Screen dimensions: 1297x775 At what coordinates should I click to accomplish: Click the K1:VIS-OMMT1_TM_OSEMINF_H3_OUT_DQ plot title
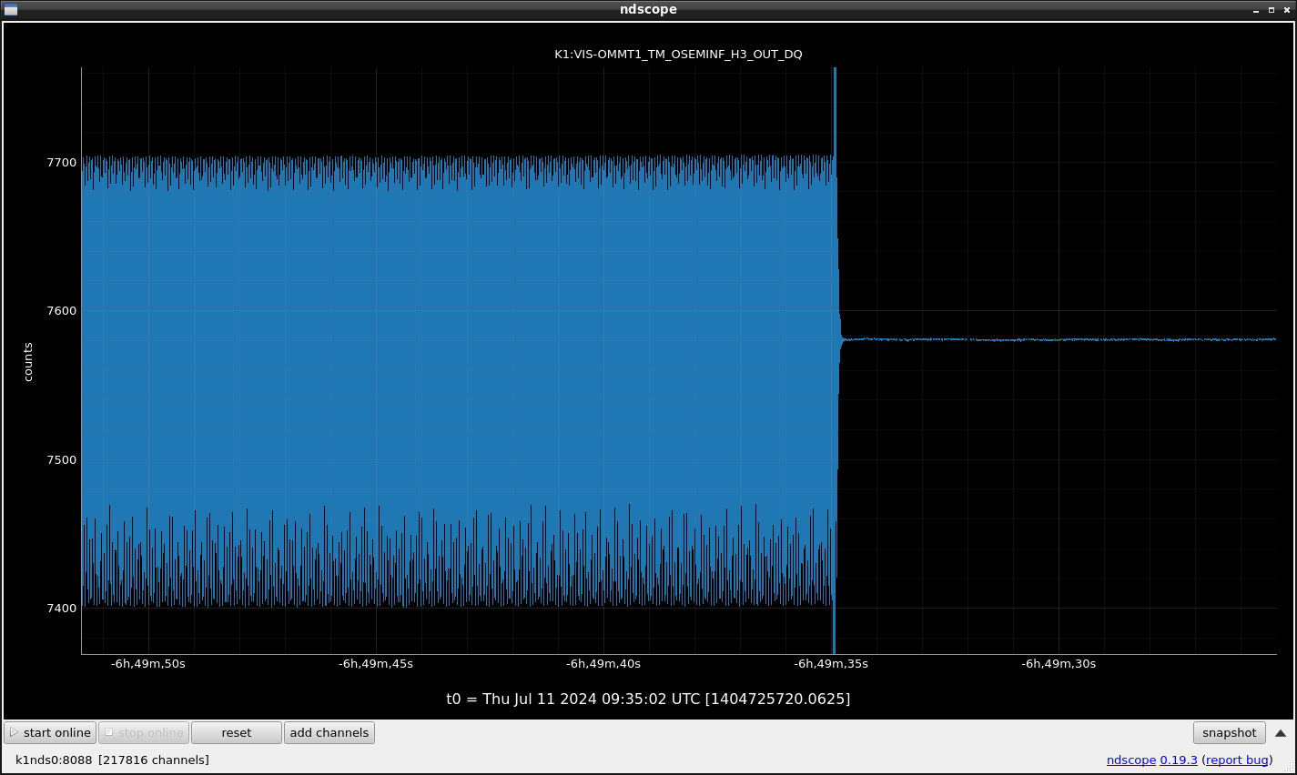click(x=678, y=54)
